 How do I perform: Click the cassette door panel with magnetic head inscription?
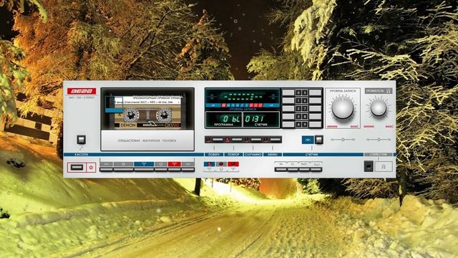click(147, 140)
